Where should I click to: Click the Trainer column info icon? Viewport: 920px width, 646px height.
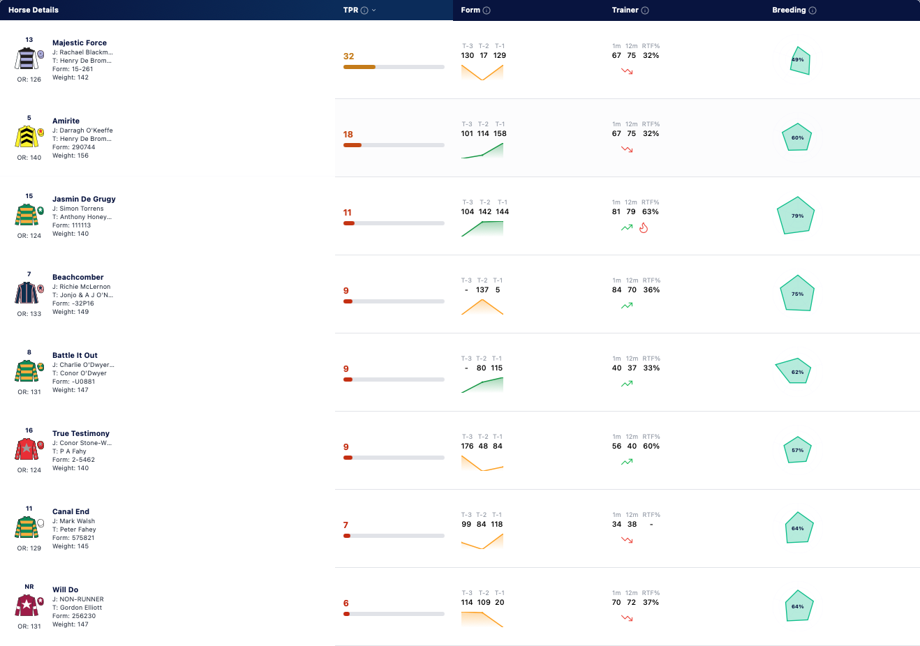coord(645,10)
